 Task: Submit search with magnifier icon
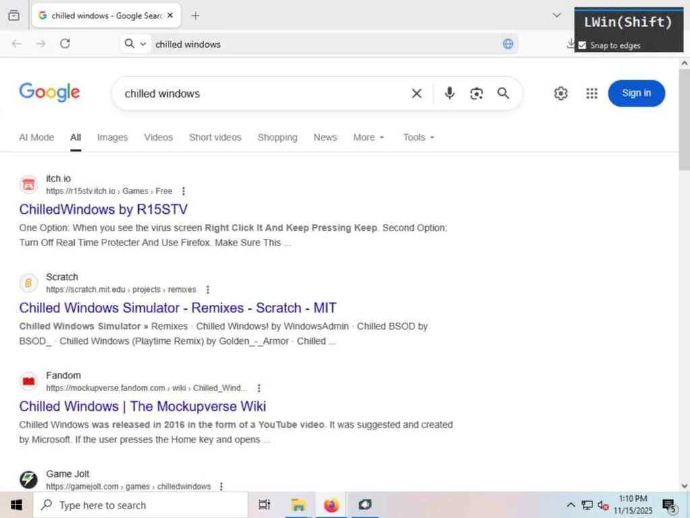tap(503, 93)
